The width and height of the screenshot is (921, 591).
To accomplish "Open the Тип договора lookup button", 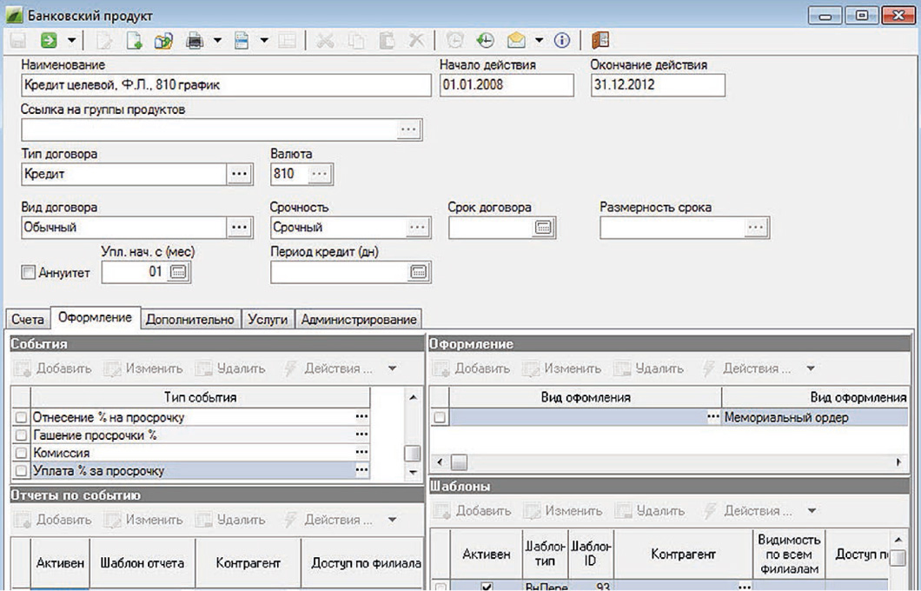I will (x=238, y=174).
